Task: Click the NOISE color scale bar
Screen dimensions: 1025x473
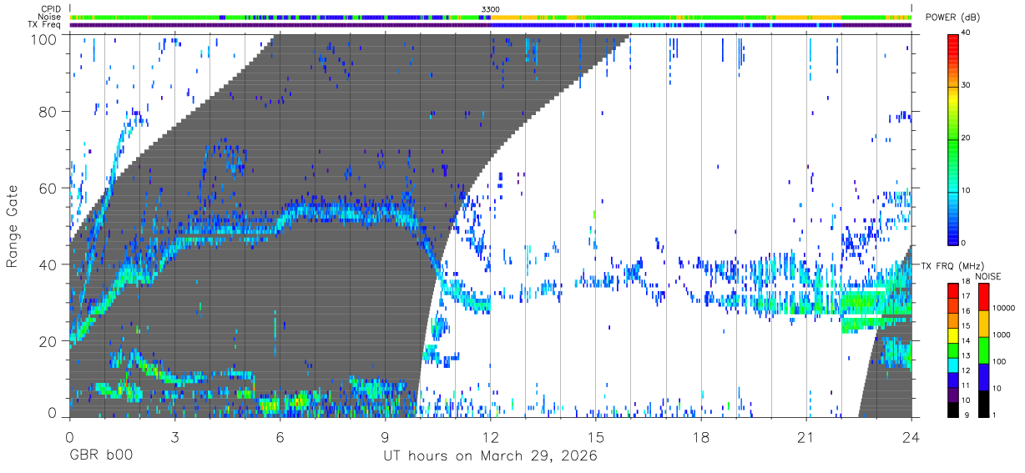Action: point(983,349)
